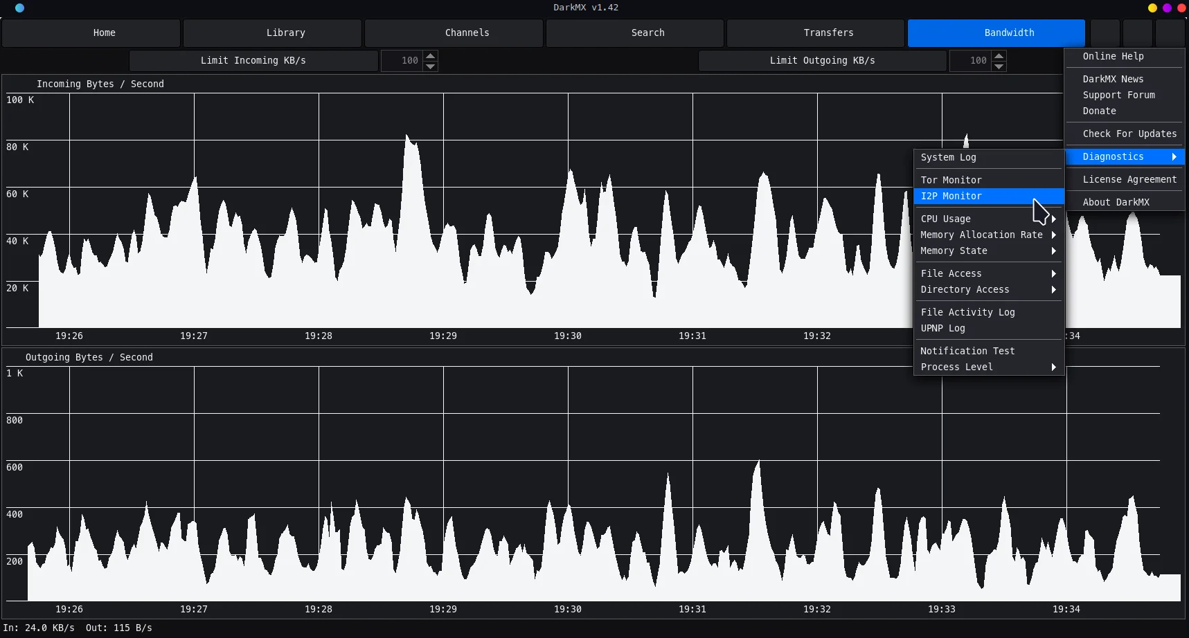1189x638 pixels.
Task: Choose Check For Updates
Action: [1129, 134]
